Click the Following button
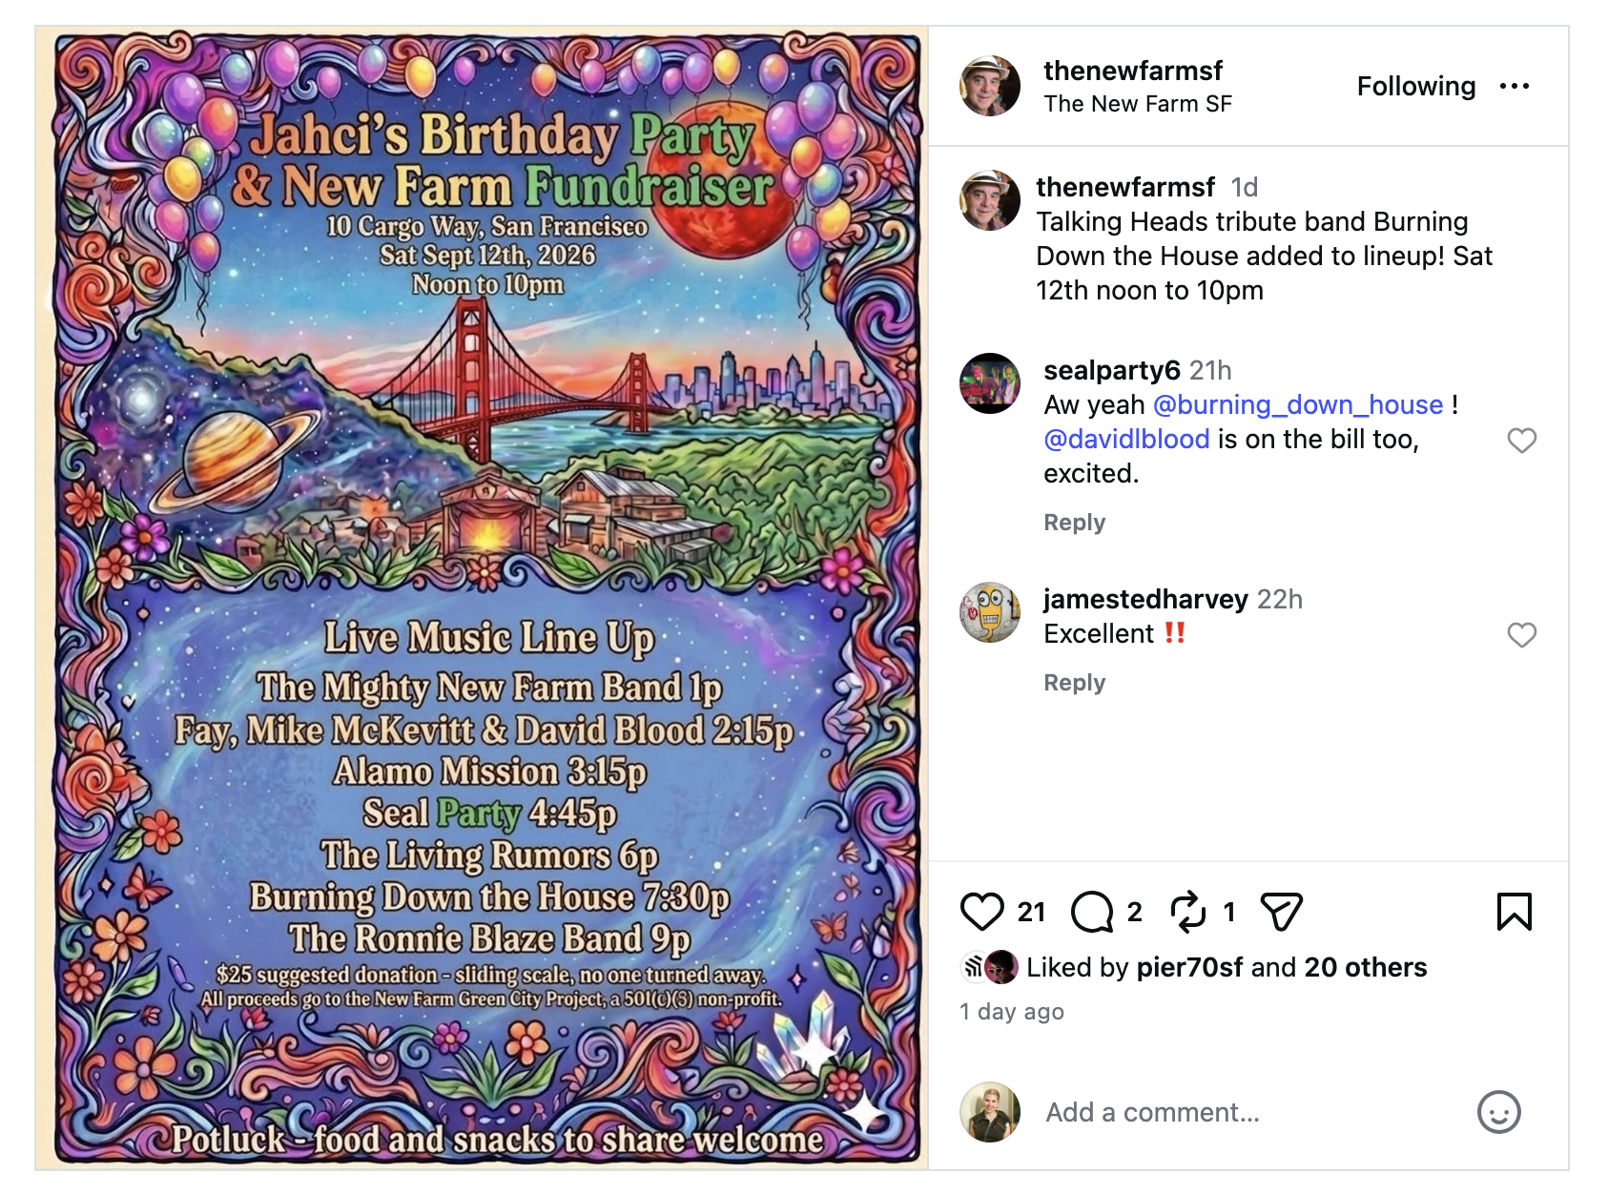Screen dimensions: 1608x1194 [x=1416, y=86]
